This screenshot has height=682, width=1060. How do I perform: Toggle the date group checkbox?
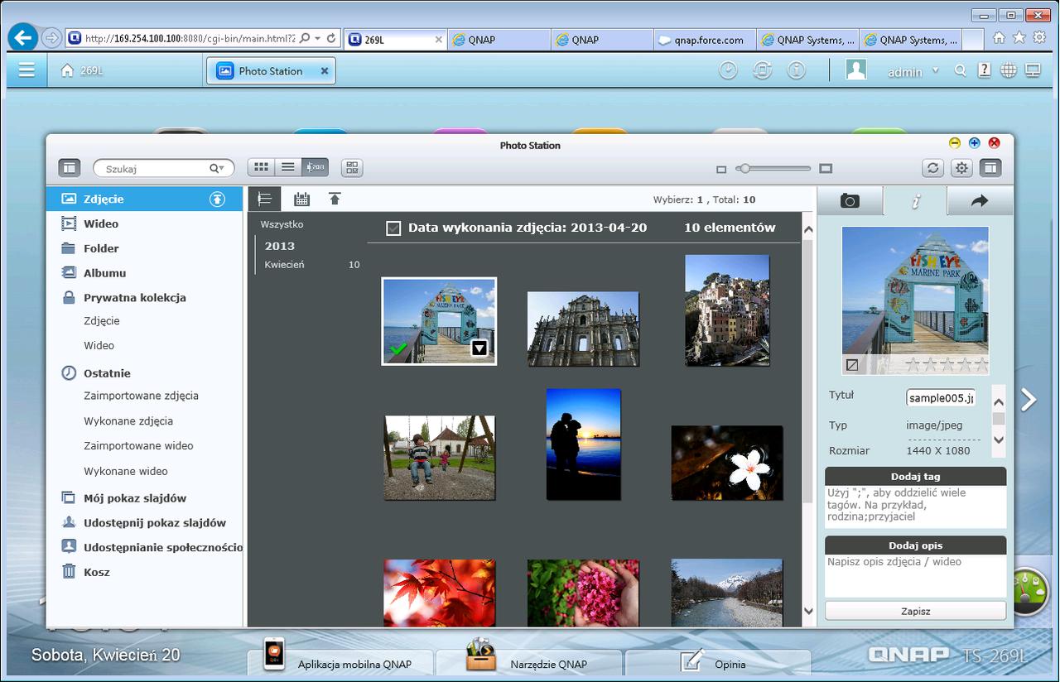point(393,228)
